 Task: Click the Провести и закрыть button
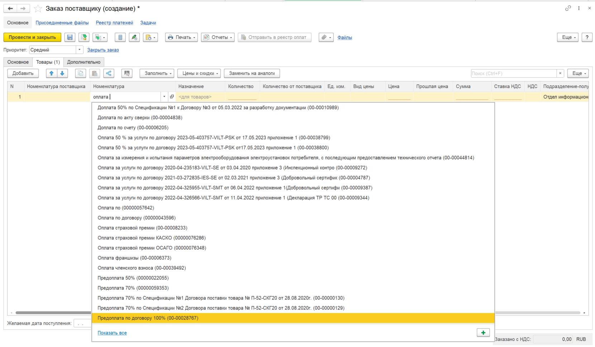click(32, 37)
